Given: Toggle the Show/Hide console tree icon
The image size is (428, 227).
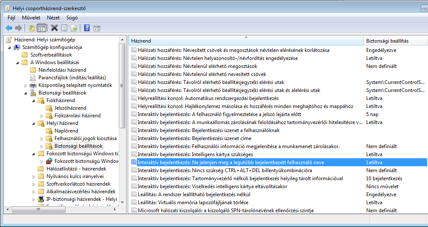Looking at the screenshot, I should [x=41, y=28].
